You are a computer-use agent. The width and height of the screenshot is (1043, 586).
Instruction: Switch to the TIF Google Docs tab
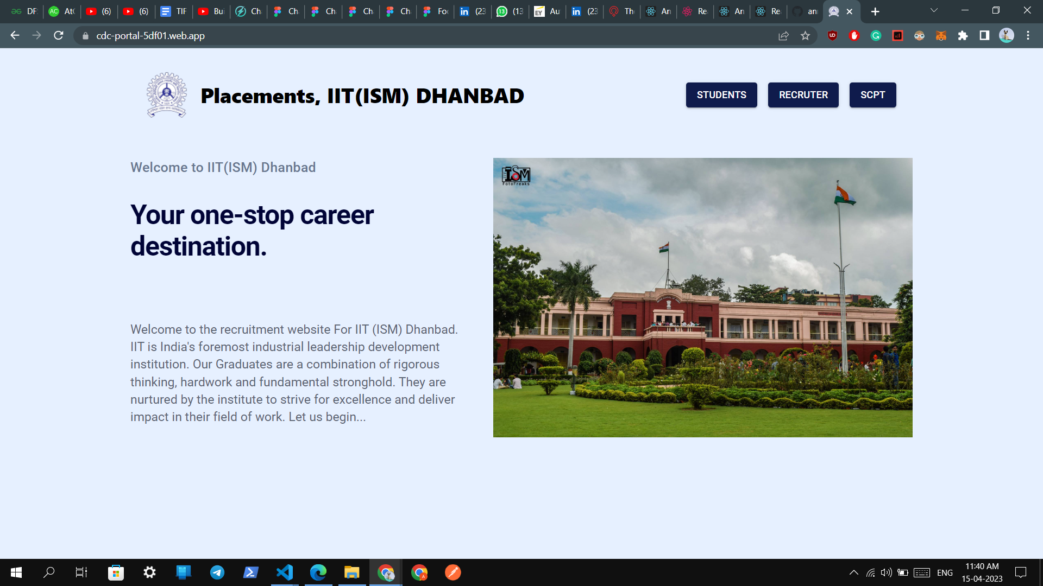[174, 11]
